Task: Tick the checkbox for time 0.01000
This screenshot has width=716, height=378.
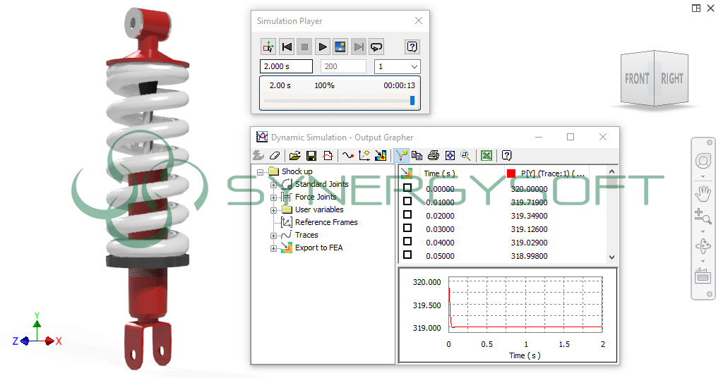Action: [407, 201]
